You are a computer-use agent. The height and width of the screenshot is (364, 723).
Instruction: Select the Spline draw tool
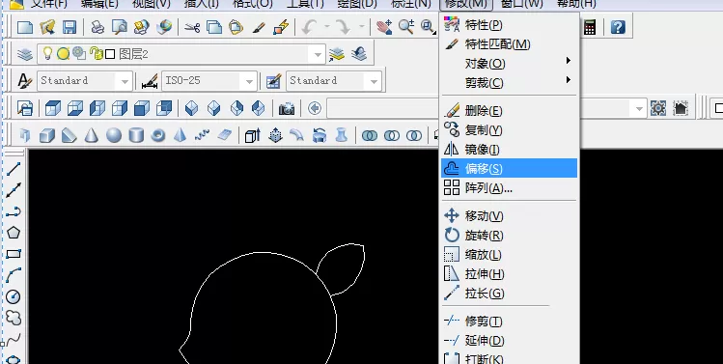(x=14, y=340)
